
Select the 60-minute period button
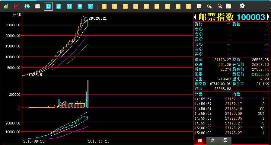point(157,6)
